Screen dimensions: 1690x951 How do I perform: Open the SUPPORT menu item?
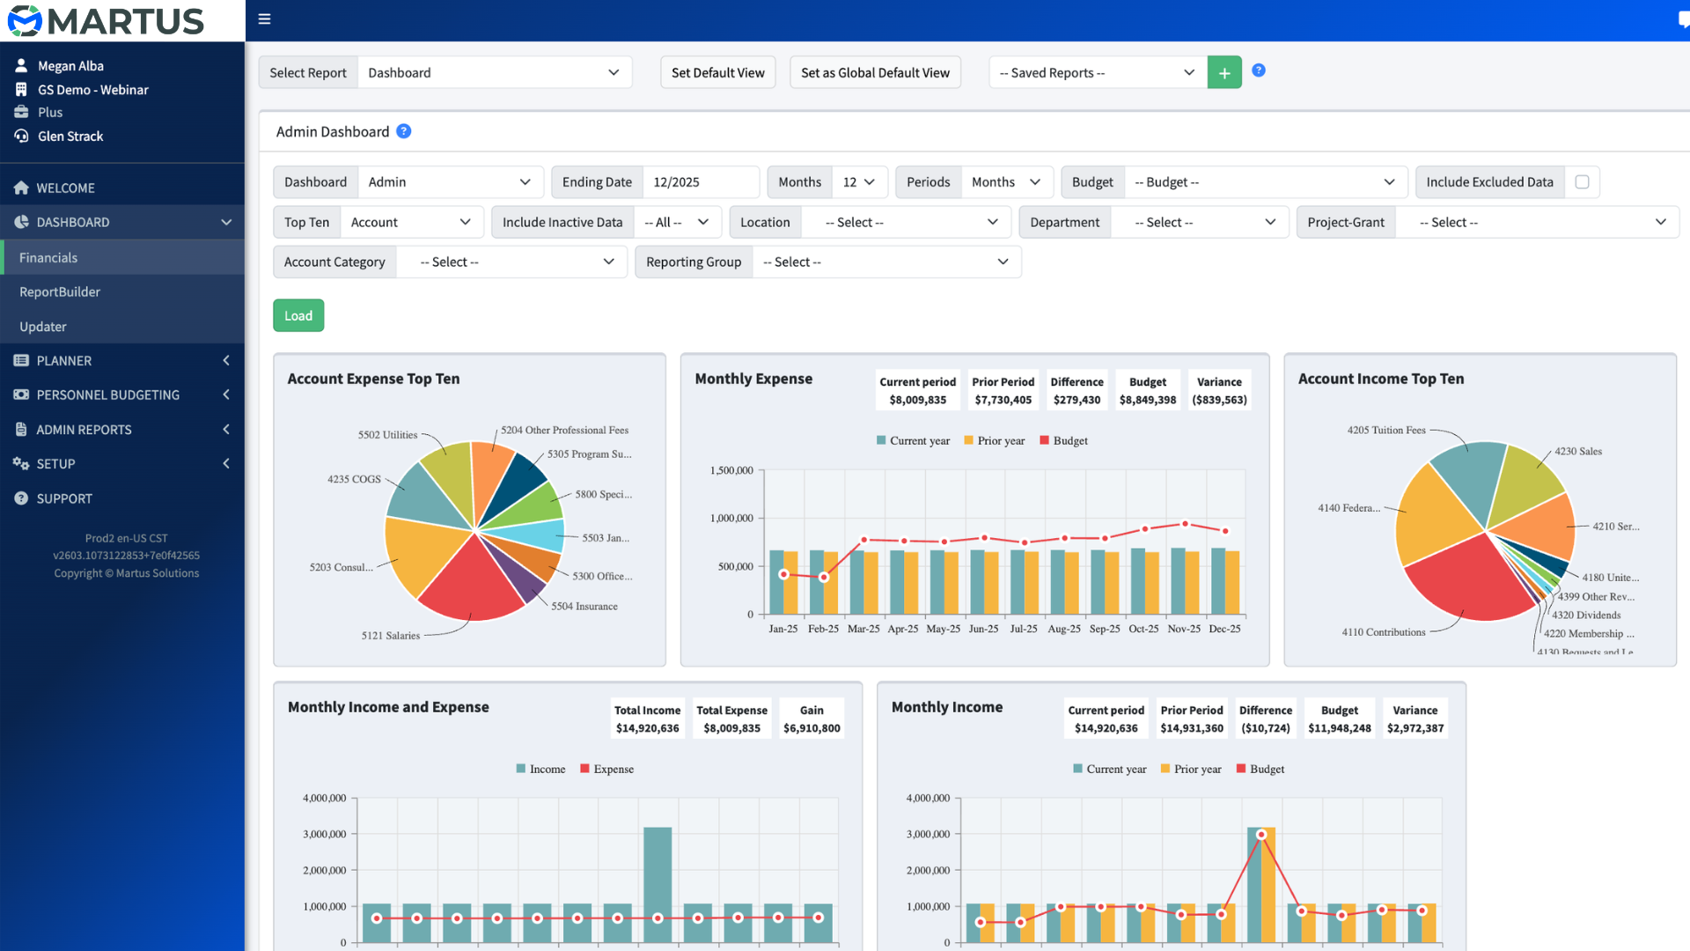[122, 498]
